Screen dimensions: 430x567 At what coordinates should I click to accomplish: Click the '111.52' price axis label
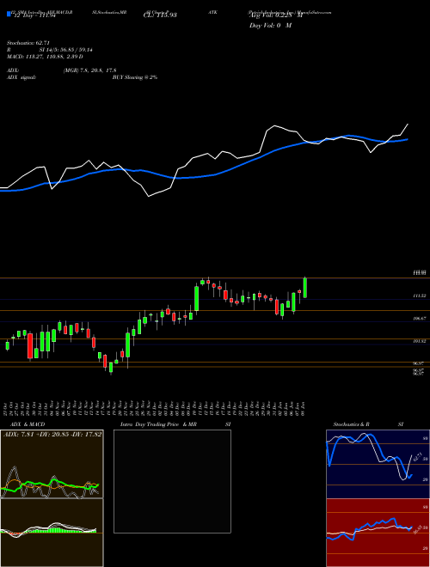[421, 296]
